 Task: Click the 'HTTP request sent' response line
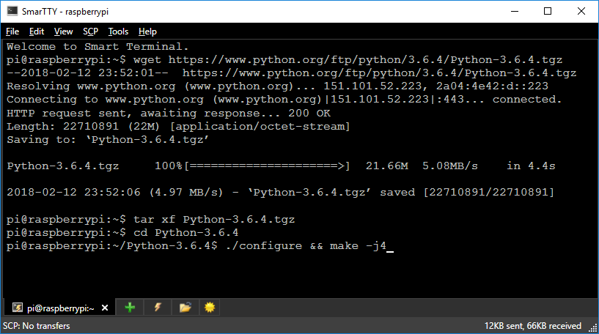[169, 113]
